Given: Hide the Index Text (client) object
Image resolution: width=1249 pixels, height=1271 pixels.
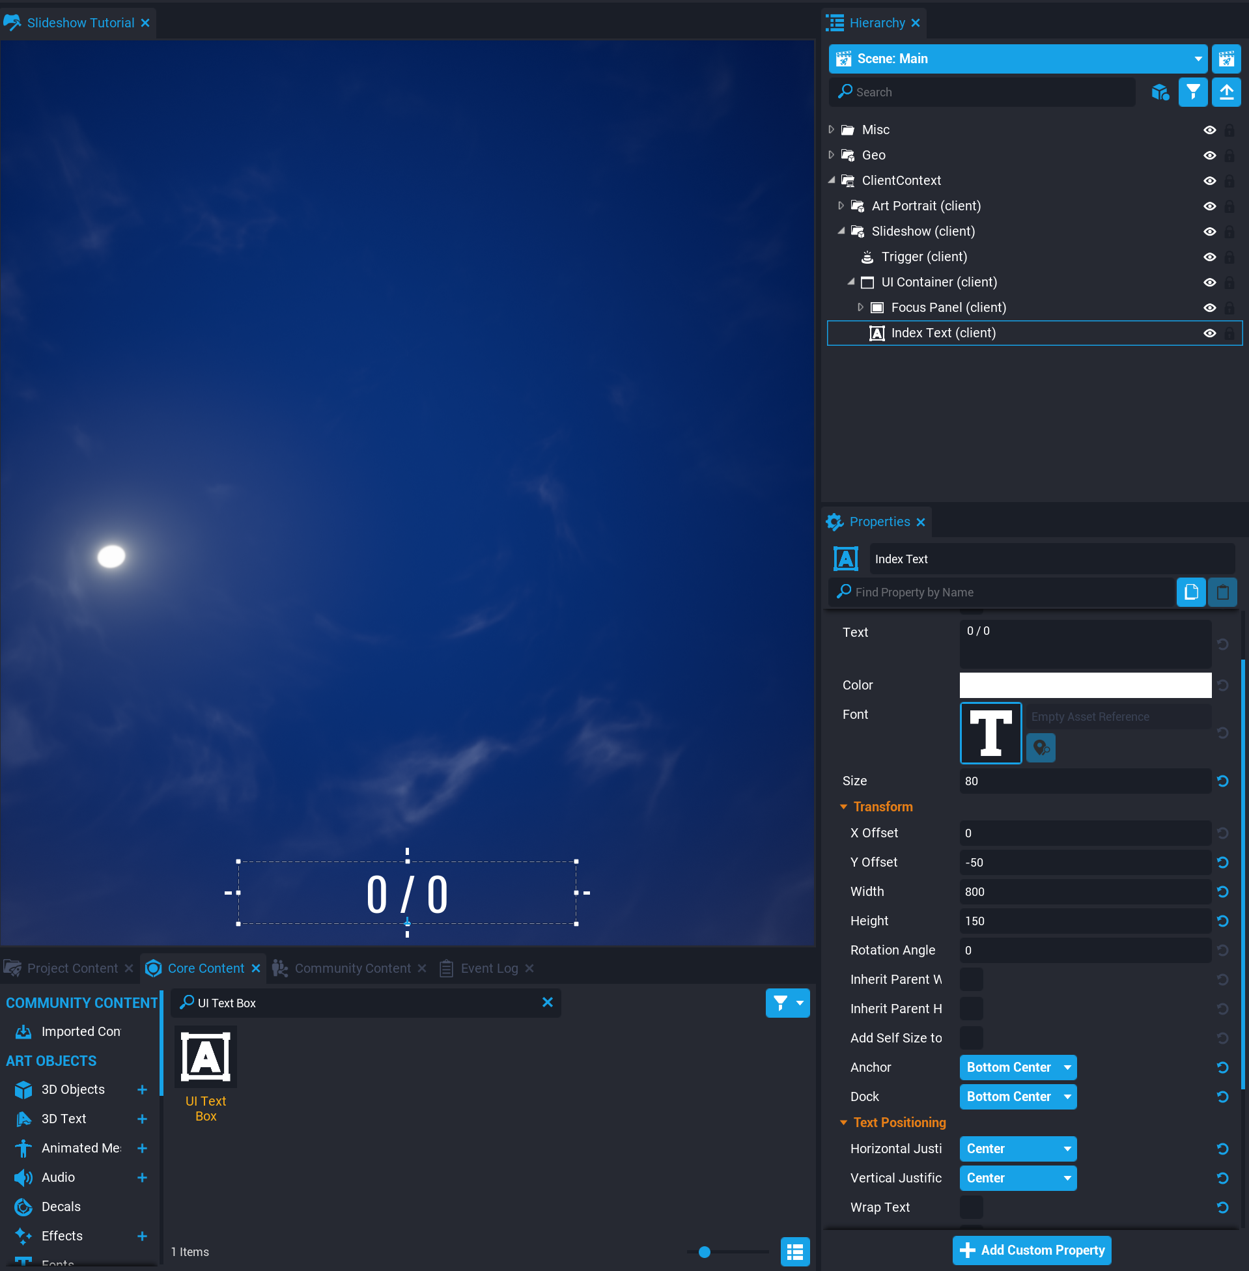Looking at the screenshot, I should [x=1210, y=333].
